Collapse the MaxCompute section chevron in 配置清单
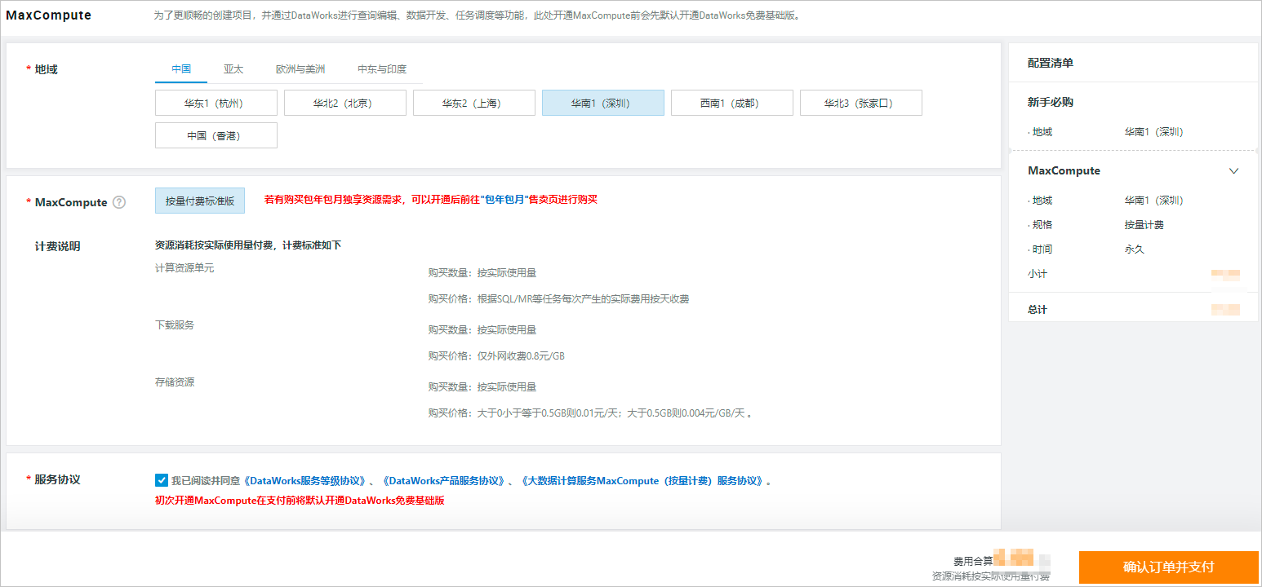Screen dimensions: 1262x587 tap(1233, 171)
